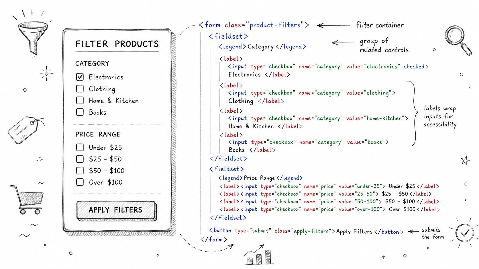The width and height of the screenshot is (479, 269).
Task: Click the value="electronics" attribute in code
Action: (x=373, y=67)
